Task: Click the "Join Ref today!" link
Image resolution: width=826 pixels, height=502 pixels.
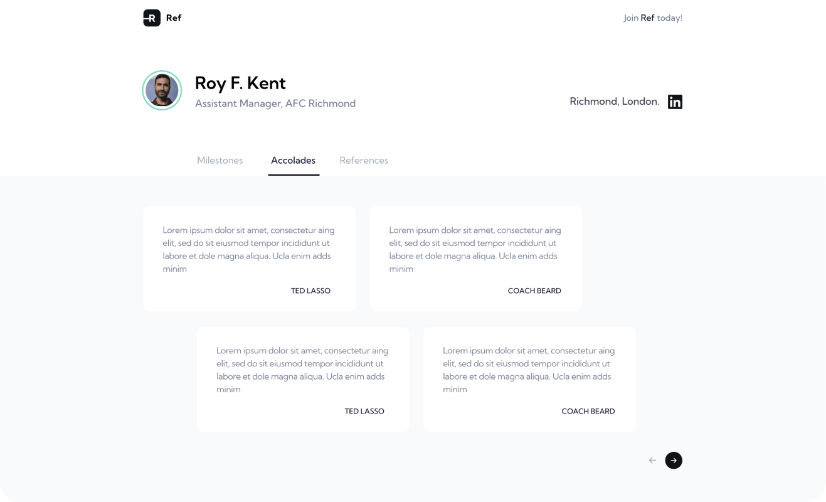Action: 652,18
